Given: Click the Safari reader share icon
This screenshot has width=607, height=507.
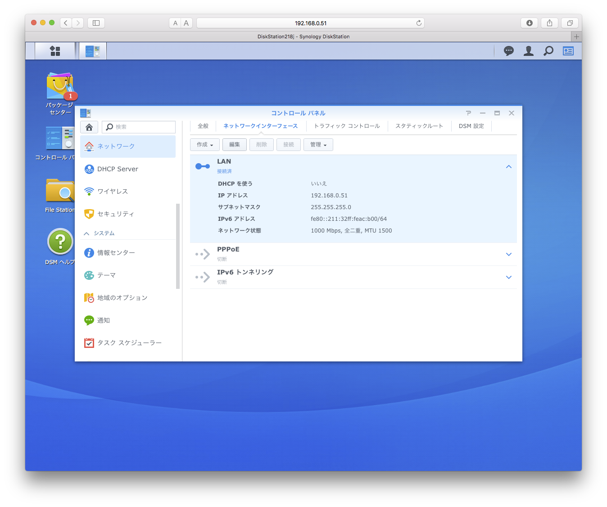Looking at the screenshot, I should [549, 23].
